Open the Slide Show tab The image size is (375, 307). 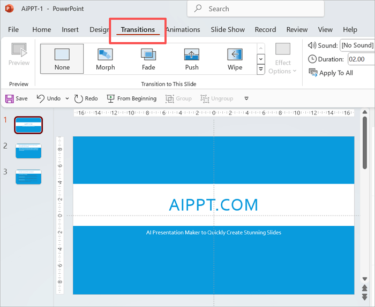pyautogui.click(x=228, y=29)
